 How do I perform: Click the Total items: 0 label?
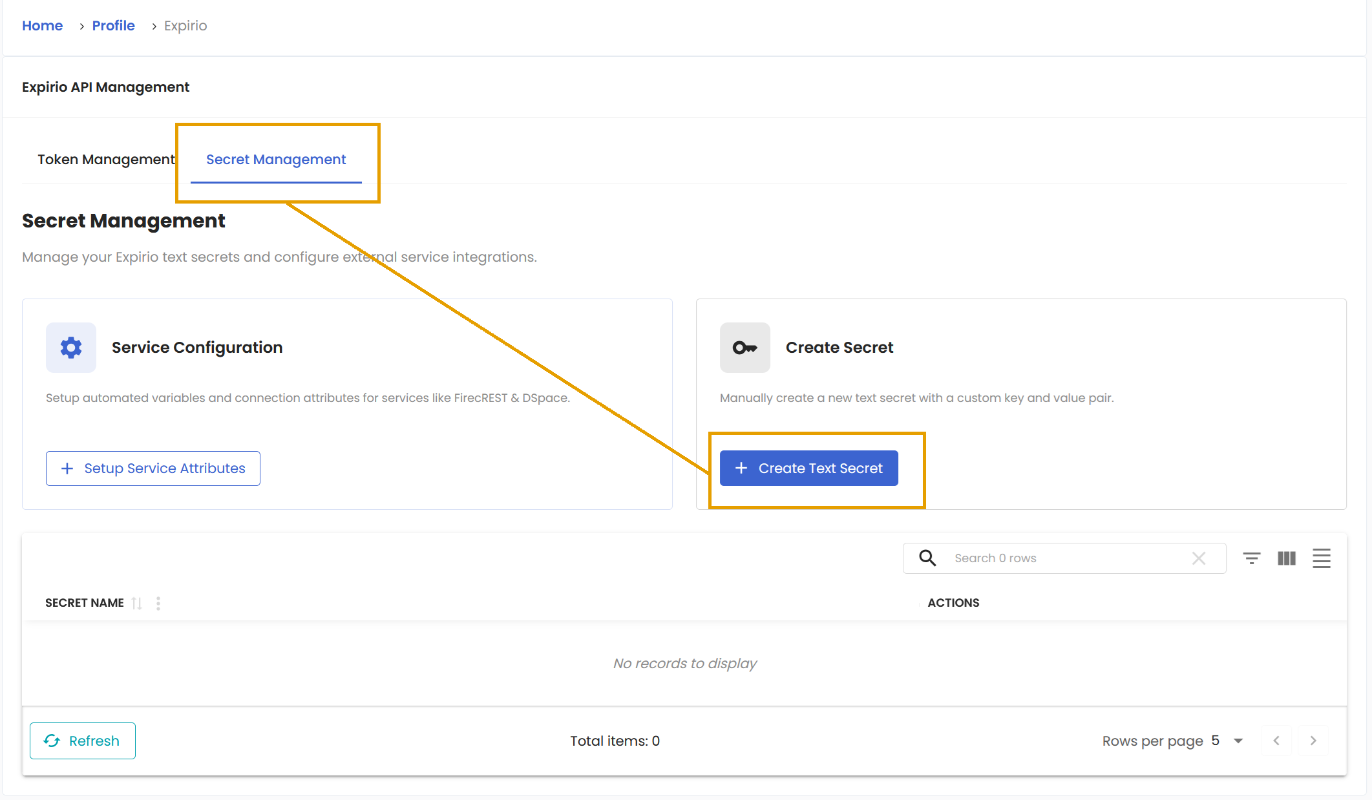[x=615, y=741]
